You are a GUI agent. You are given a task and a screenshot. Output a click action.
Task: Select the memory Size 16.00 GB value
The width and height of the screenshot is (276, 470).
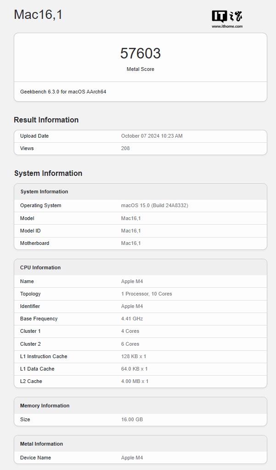132,419
